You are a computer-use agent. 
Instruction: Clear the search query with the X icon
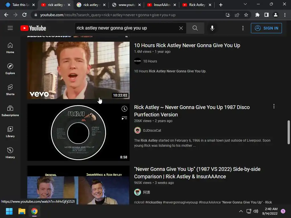(x=181, y=28)
